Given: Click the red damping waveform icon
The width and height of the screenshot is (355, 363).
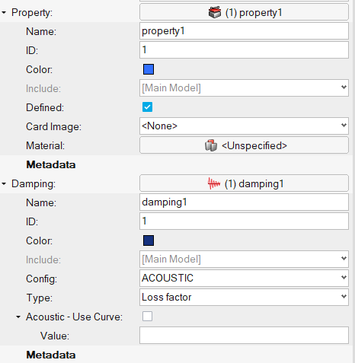Looking at the screenshot, I should coord(214,183).
